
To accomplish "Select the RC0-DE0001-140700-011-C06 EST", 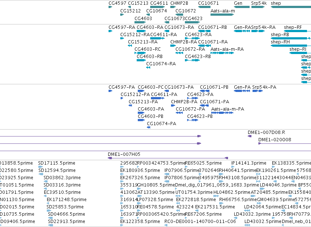I will point(166,225).
